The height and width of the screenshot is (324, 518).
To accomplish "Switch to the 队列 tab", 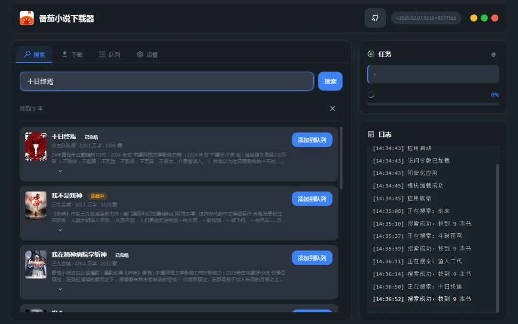I will tap(110, 55).
